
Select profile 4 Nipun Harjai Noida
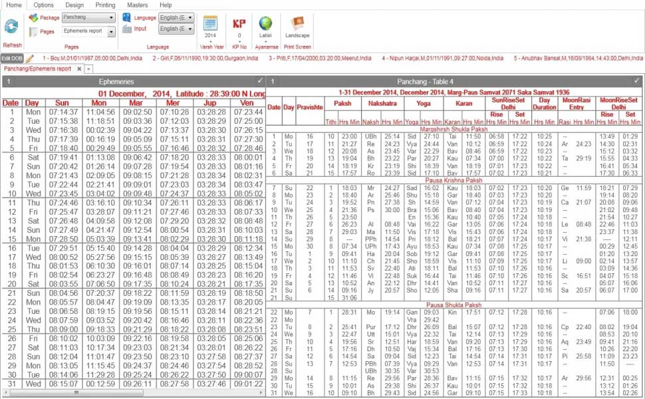click(442, 59)
